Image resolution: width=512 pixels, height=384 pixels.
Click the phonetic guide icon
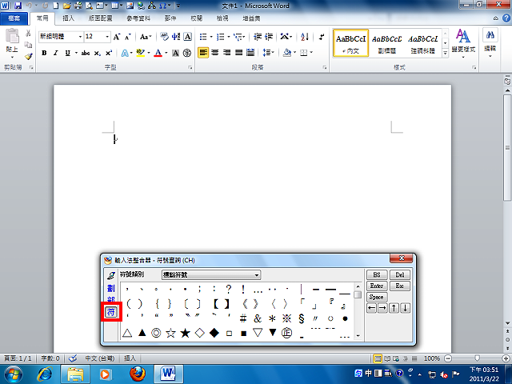(164, 37)
